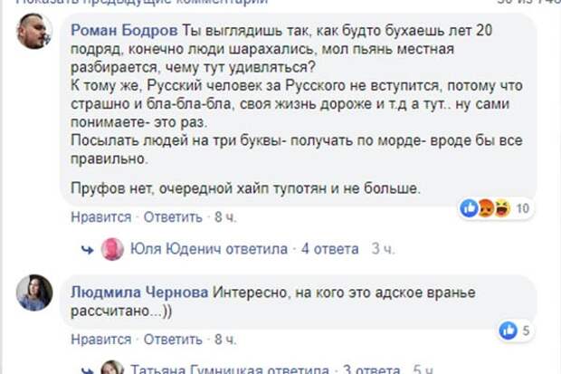Click the like icon on Чернова's comment

tap(509, 331)
